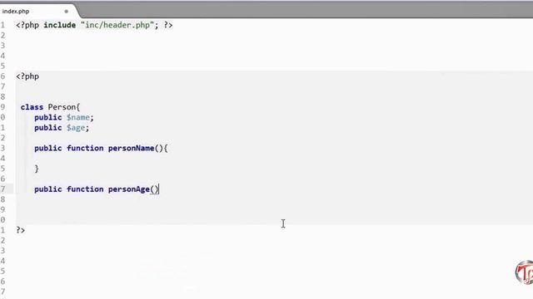Click the personName function name
533x299 pixels.
coord(132,148)
